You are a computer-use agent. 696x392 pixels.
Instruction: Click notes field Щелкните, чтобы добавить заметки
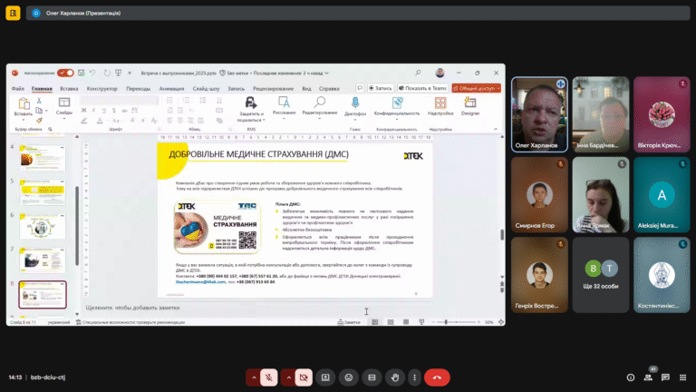(132, 308)
